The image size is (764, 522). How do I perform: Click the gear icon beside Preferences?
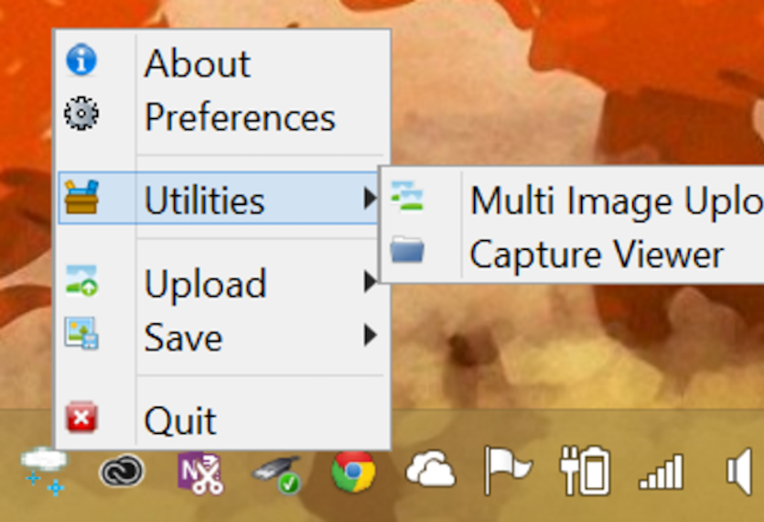click(x=81, y=114)
